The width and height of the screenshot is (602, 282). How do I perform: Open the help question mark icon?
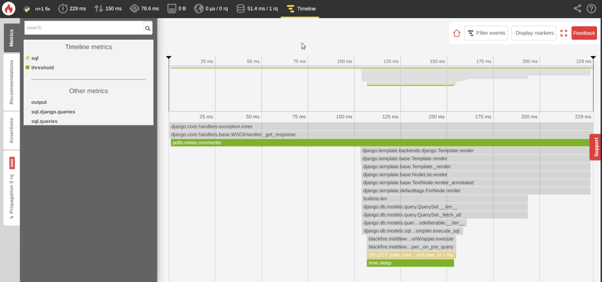(x=591, y=9)
